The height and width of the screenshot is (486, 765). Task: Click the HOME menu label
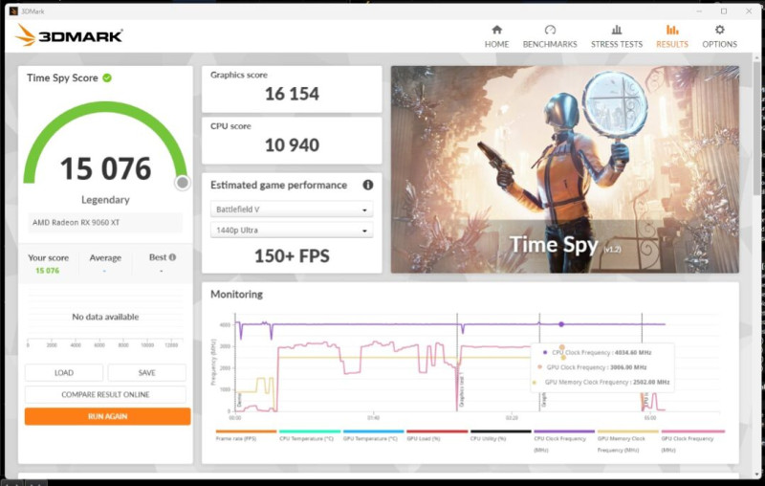(x=496, y=44)
